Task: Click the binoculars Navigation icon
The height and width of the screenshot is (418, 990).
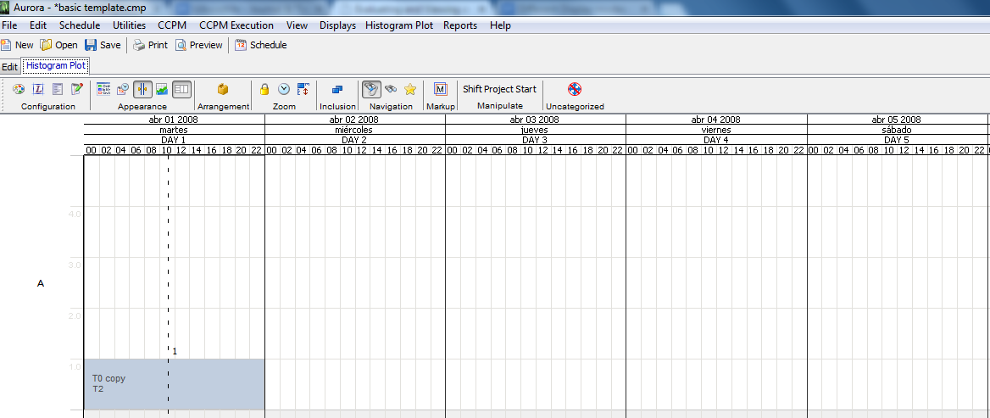Action: [391, 89]
